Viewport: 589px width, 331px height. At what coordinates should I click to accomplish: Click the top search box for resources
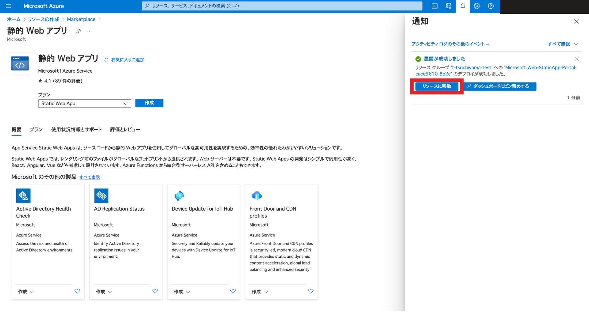(x=282, y=6)
